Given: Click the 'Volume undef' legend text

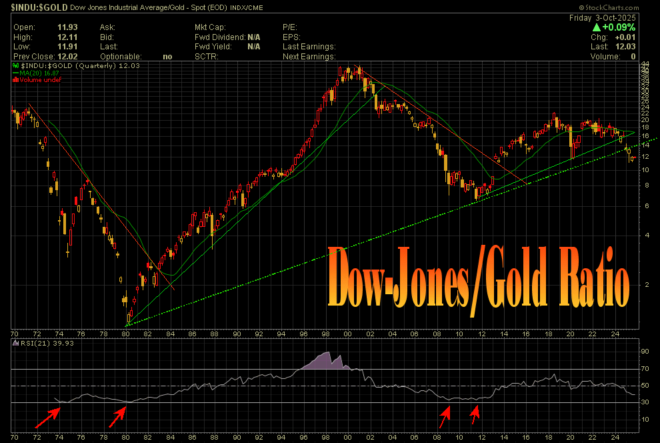Looking at the screenshot, I should click(x=40, y=79).
